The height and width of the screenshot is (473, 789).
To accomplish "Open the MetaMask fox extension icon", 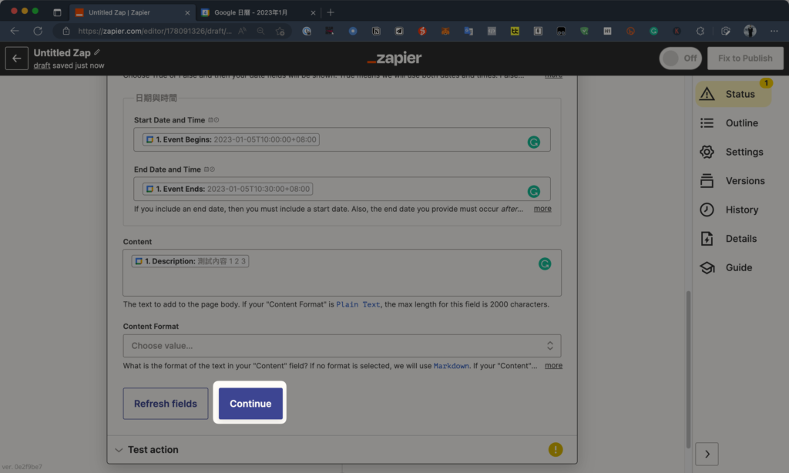I will tap(445, 31).
